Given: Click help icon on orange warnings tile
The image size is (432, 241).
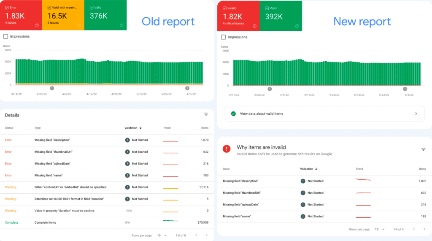Looking at the screenshot, I should (79, 25).
